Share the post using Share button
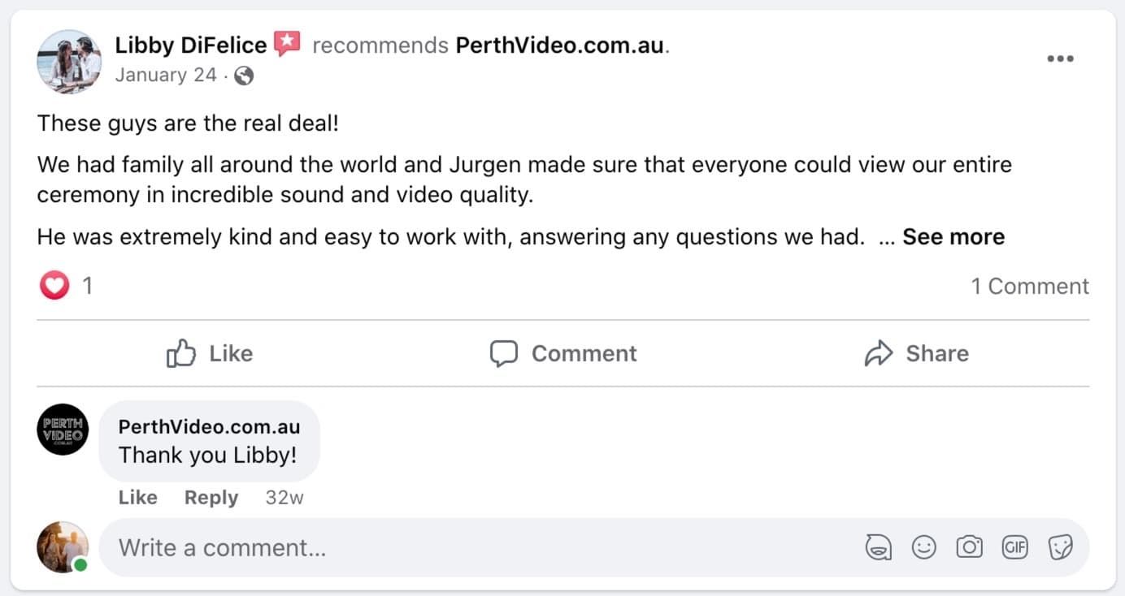 click(x=916, y=353)
